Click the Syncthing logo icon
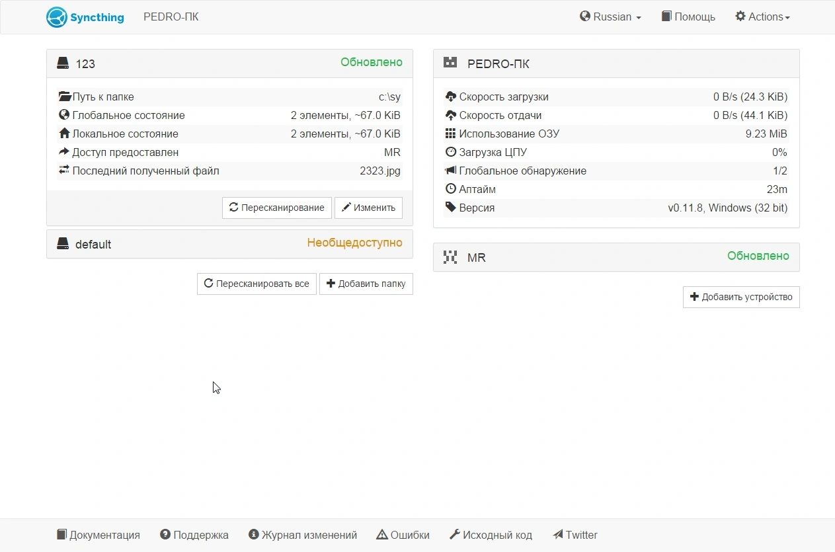The width and height of the screenshot is (835, 552). coord(57,17)
